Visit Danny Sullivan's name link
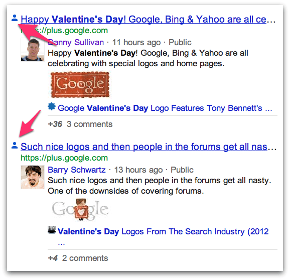Viewport: 290px width, 280px height. [76, 42]
